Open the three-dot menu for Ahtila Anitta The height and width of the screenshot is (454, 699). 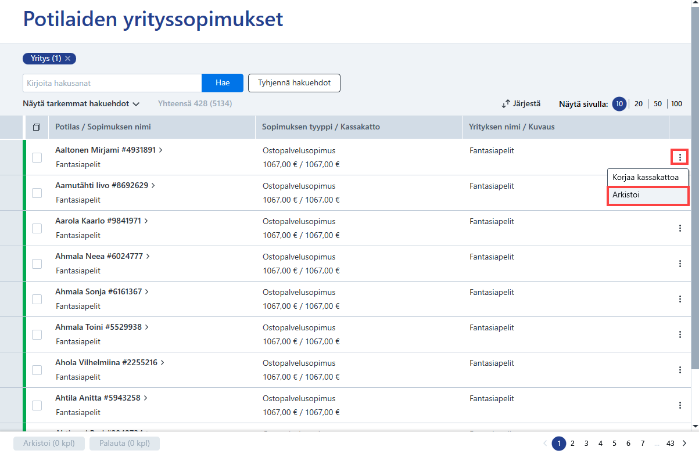pyautogui.click(x=680, y=405)
